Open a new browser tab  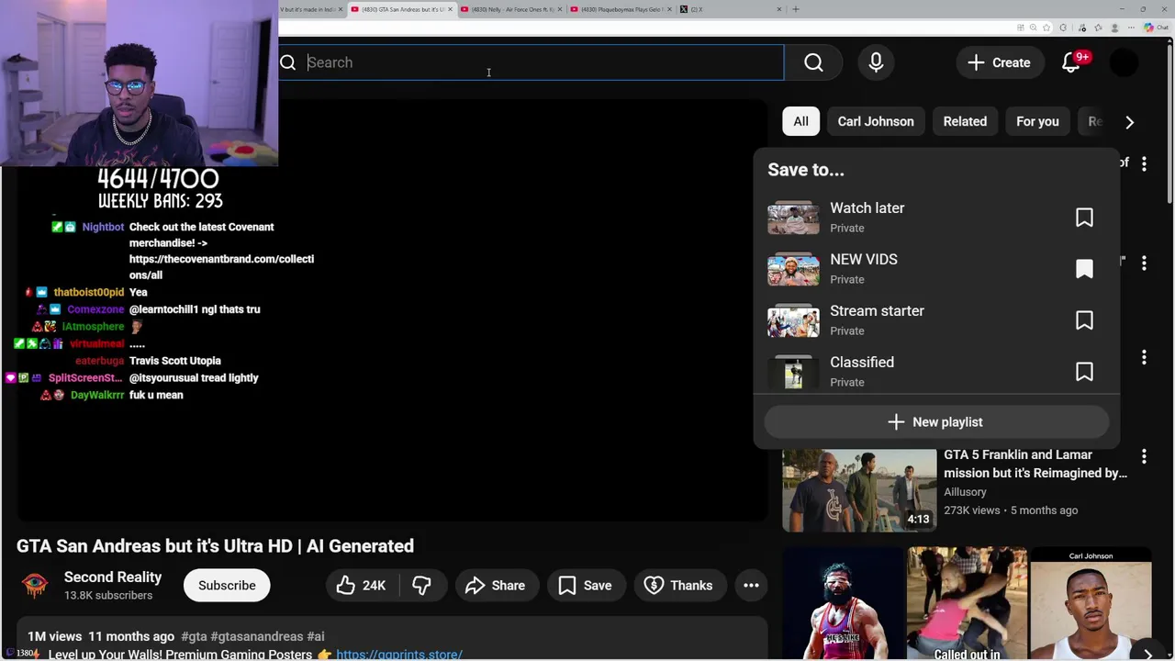pos(796,9)
